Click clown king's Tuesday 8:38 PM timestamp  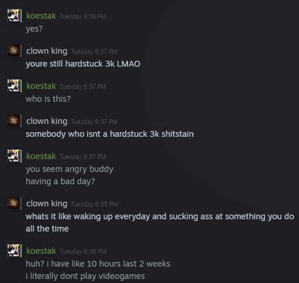pos(94,204)
